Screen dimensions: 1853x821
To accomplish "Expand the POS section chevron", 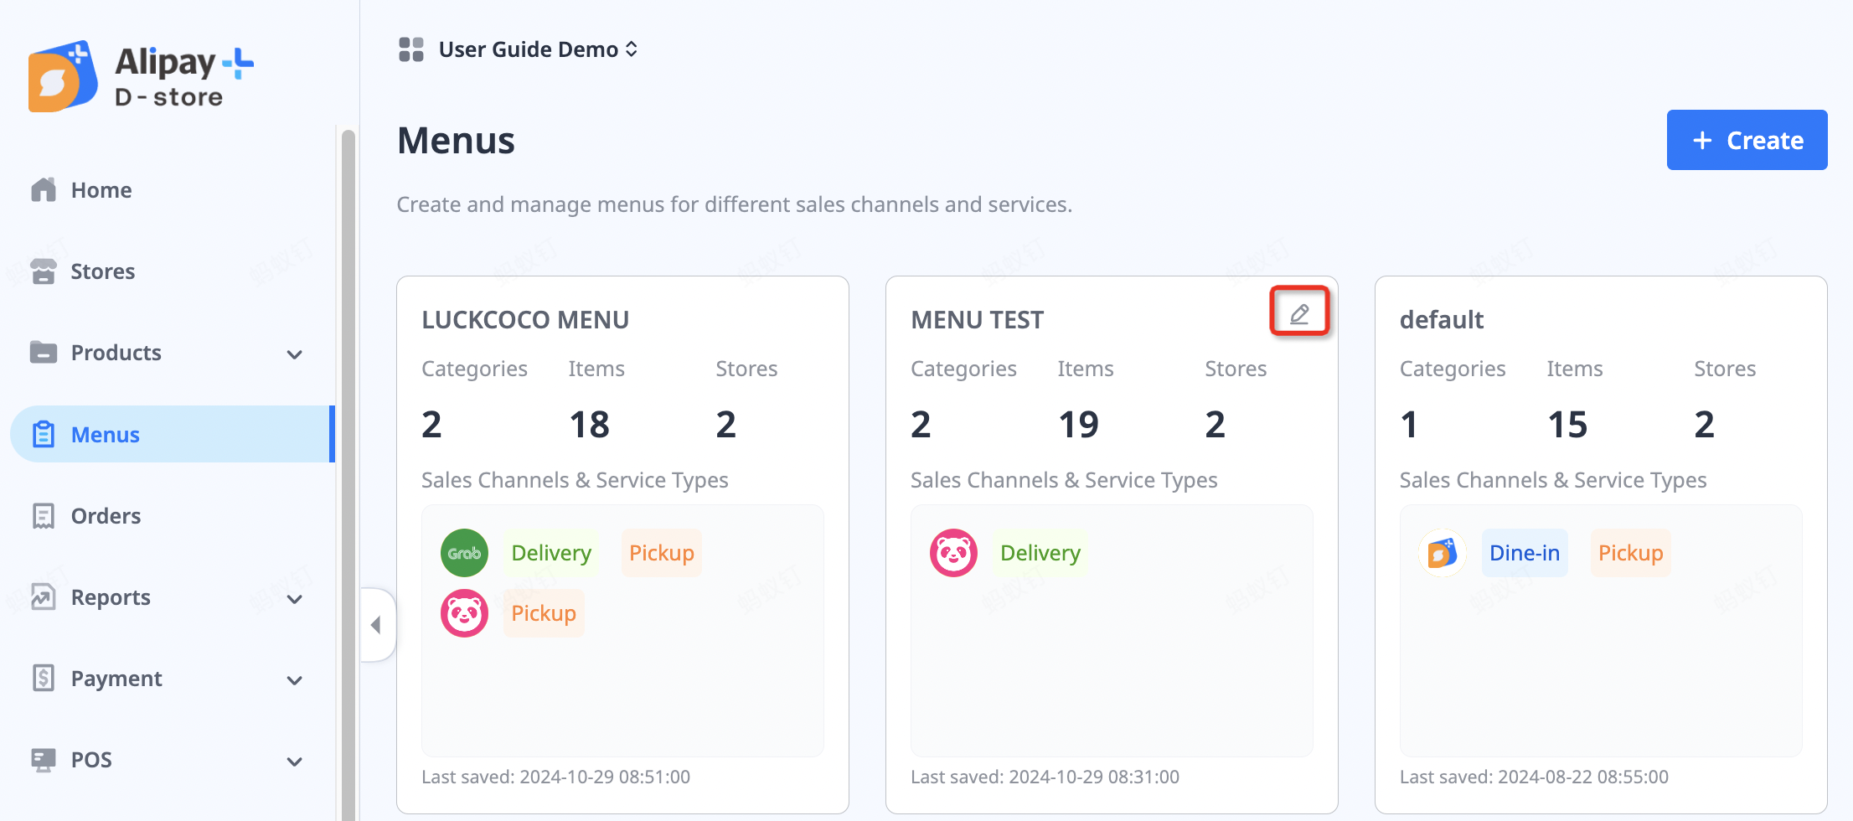I will tap(294, 762).
